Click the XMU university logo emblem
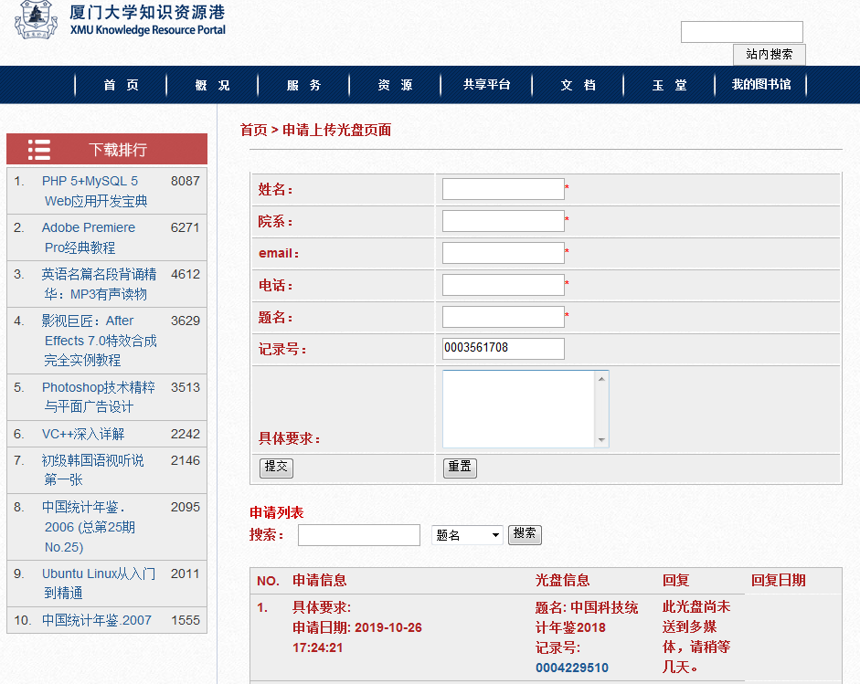 (35, 20)
